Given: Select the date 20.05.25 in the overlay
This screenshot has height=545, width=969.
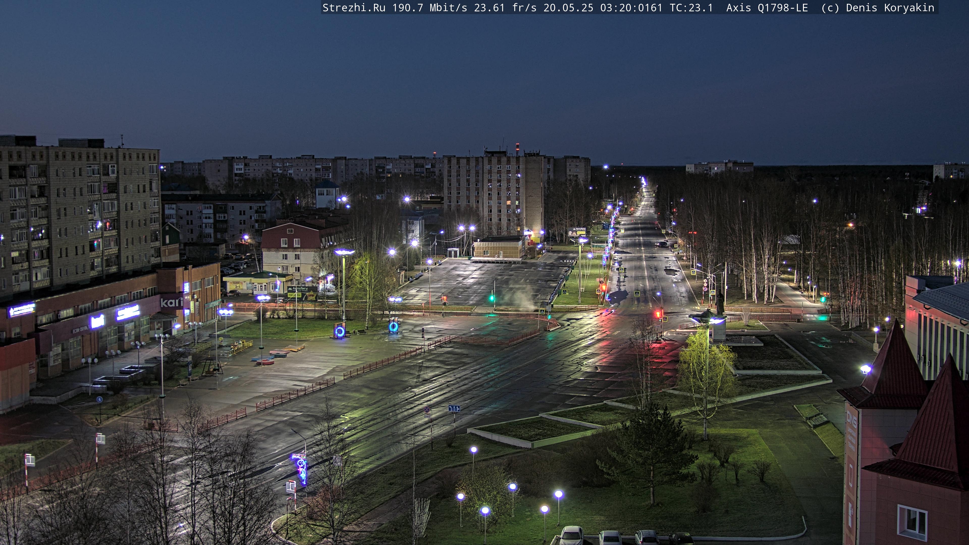Looking at the screenshot, I should (x=568, y=8).
